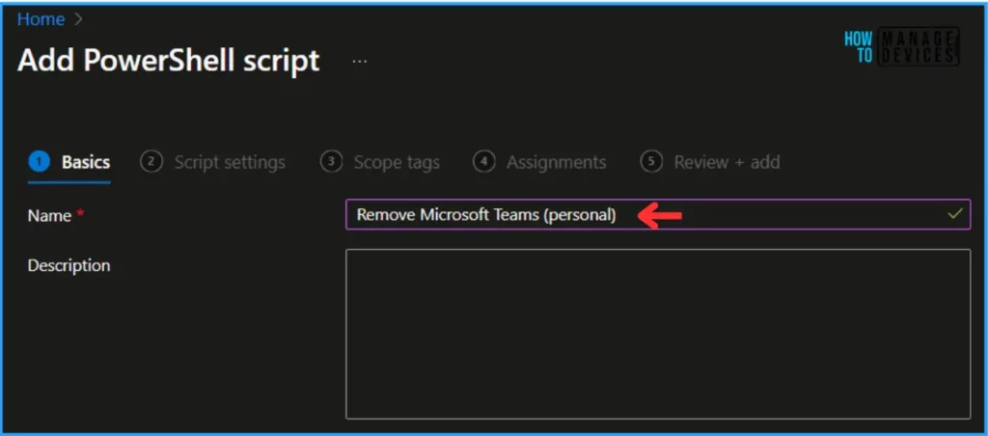Focus the Name input field
The image size is (988, 436).
pyautogui.click(x=658, y=215)
